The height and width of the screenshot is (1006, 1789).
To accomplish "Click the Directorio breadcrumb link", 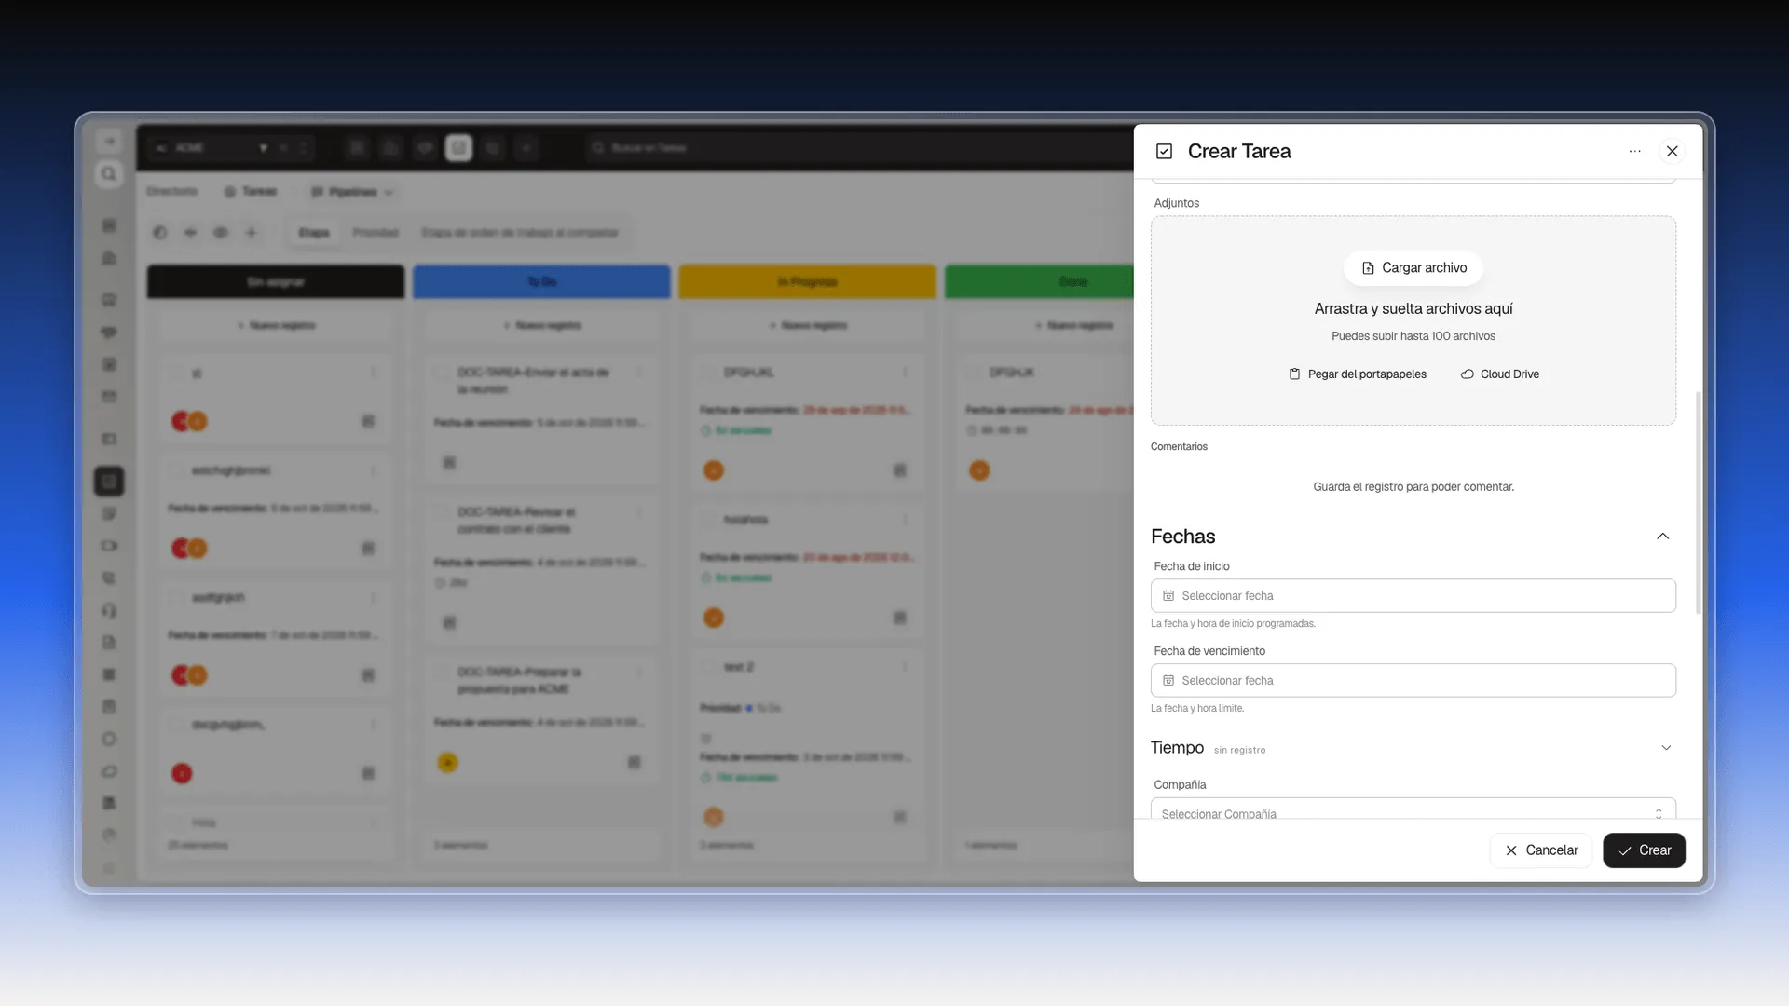I will [x=171, y=192].
